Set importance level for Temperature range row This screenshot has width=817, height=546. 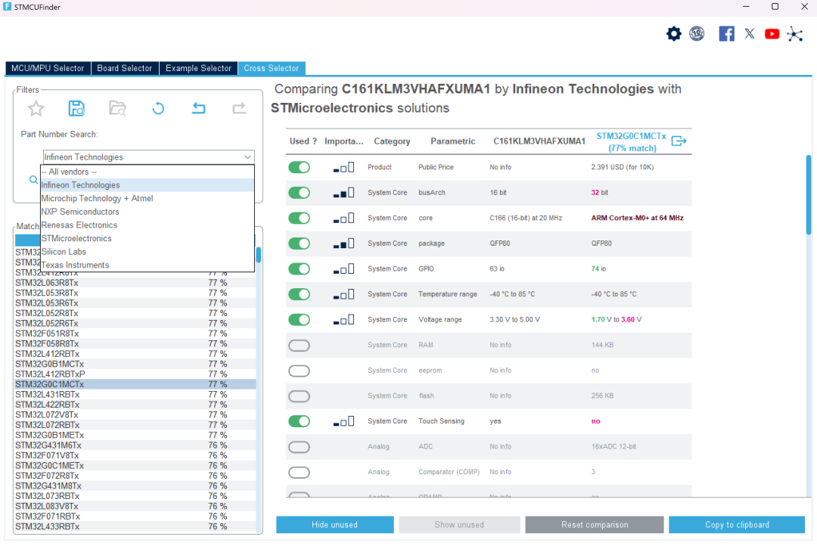coord(344,294)
